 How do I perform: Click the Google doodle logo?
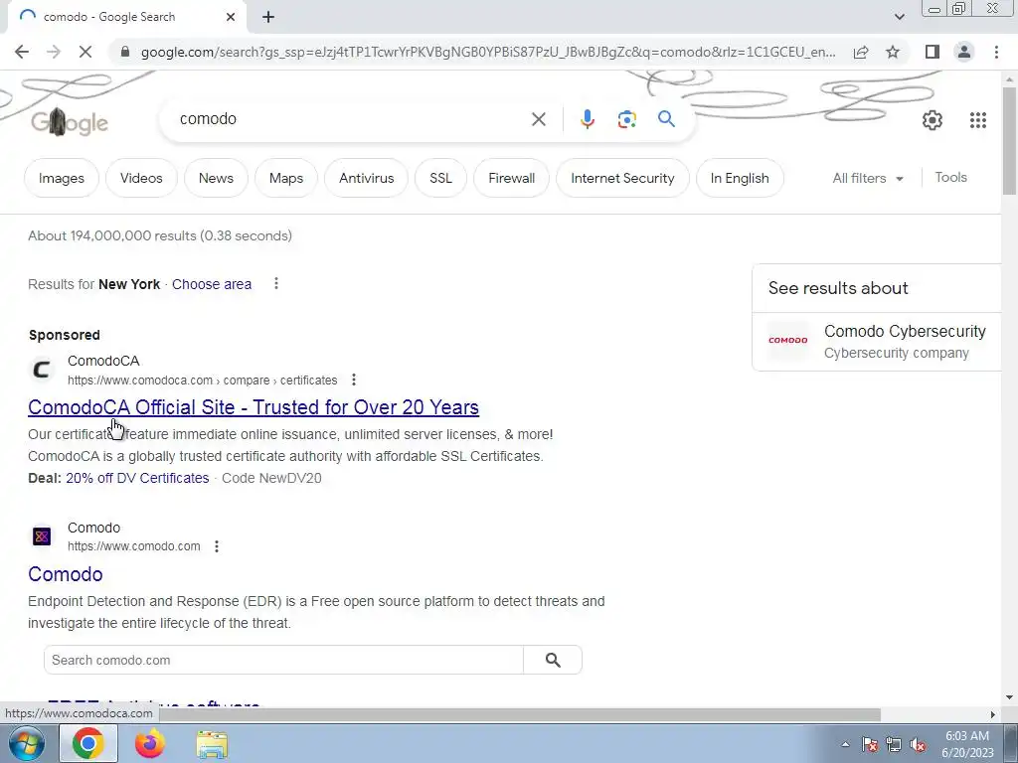(x=70, y=122)
